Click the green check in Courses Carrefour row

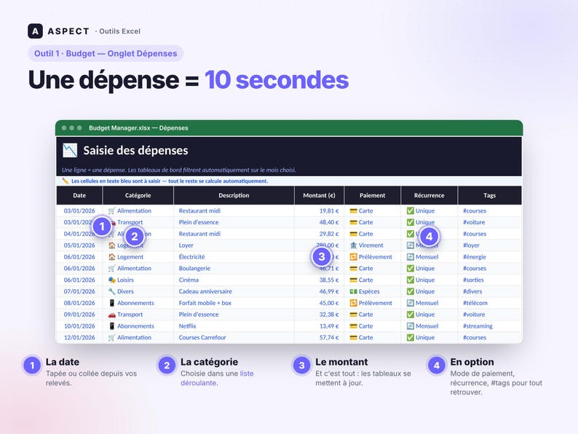pos(411,337)
